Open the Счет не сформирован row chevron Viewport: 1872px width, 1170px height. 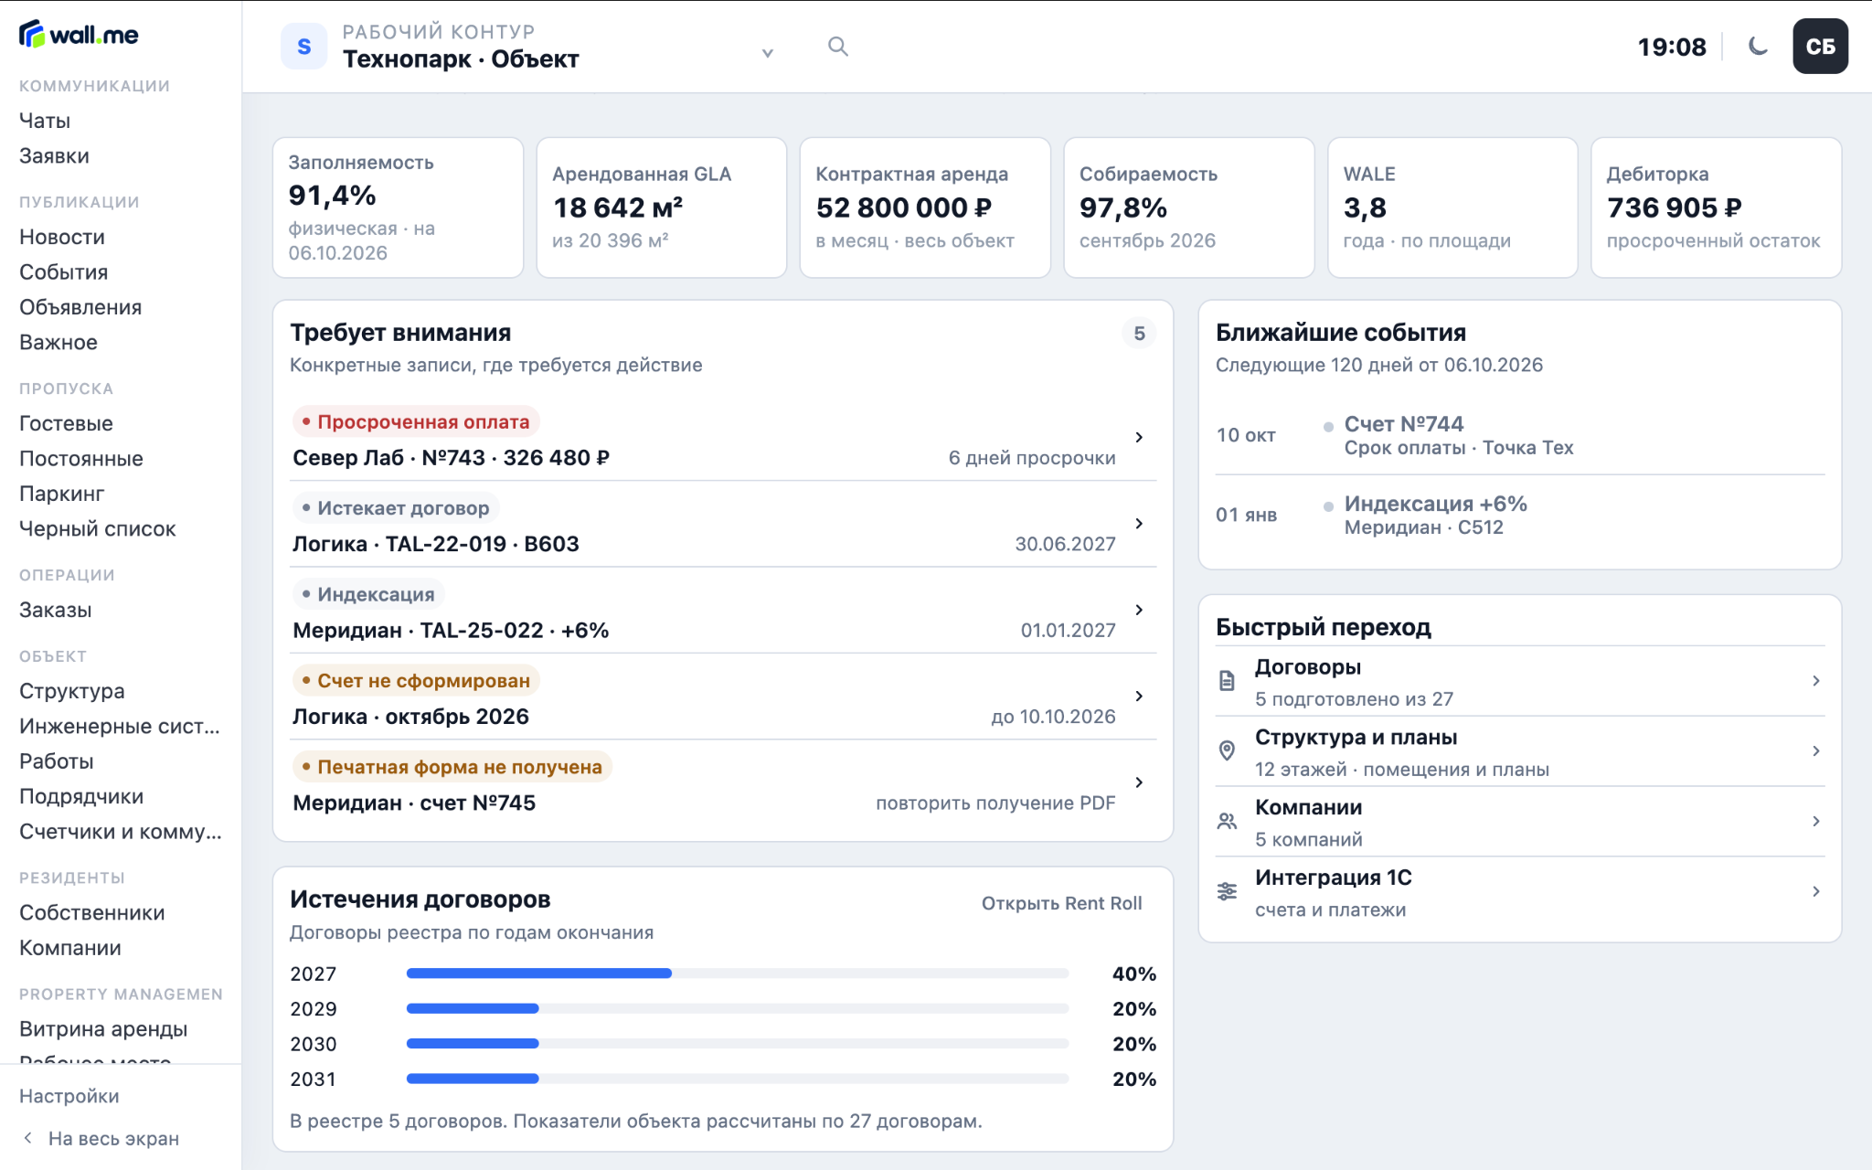tap(1139, 696)
